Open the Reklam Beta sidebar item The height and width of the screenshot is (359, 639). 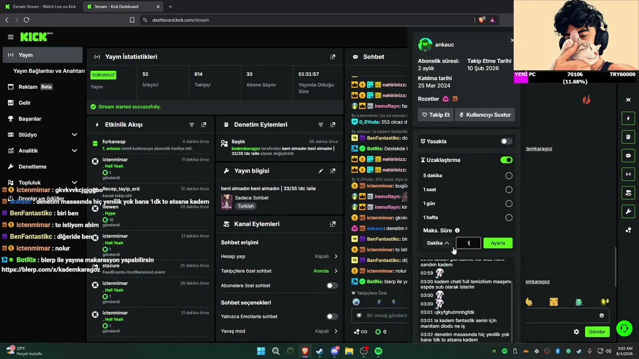coord(42,87)
